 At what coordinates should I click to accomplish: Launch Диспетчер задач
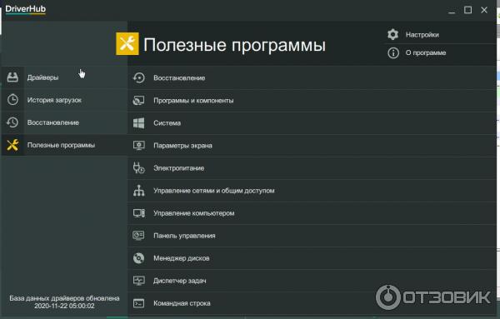(312, 281)
